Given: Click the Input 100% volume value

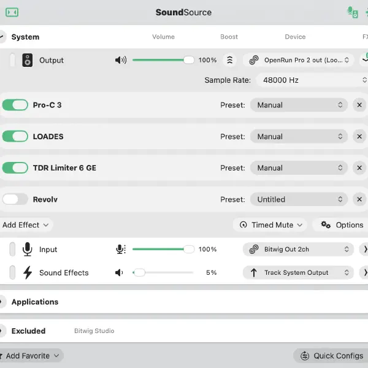Looking at the screenshot, I should (x=207, y=249).
